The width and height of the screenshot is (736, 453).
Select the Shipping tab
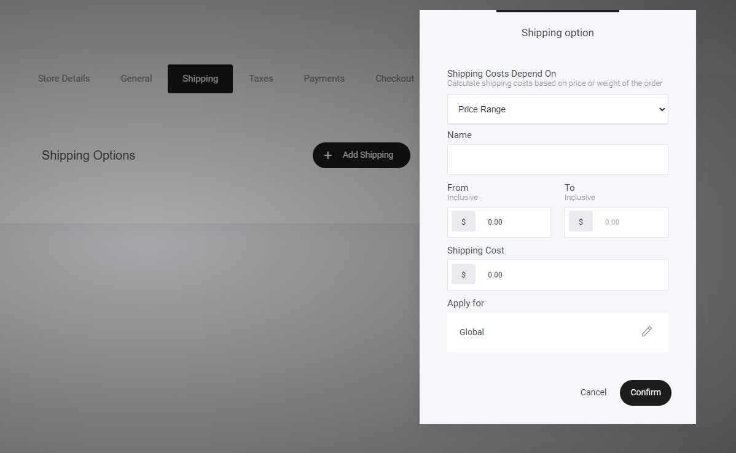[200, 79]
